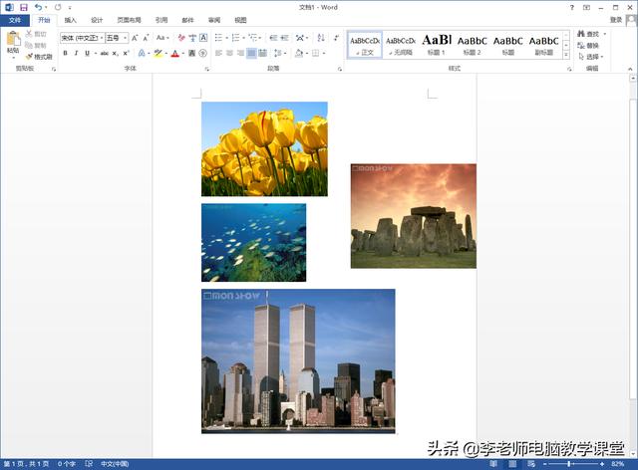
Task: Click the Increase Indent icon
Action: [x=284, y=38]
